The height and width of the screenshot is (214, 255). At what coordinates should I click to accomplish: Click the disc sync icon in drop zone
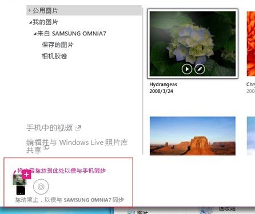click(41, 187)
